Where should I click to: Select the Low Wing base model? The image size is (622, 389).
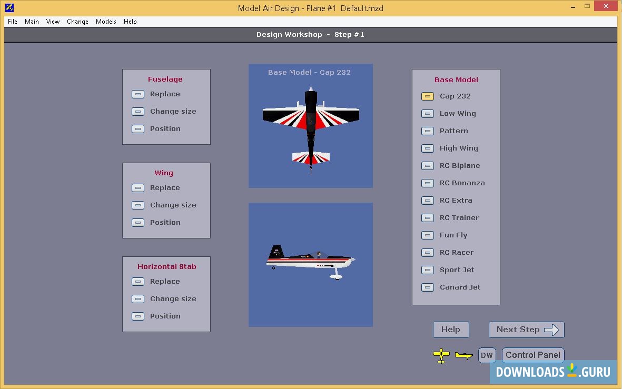click(x=427, y=113)
